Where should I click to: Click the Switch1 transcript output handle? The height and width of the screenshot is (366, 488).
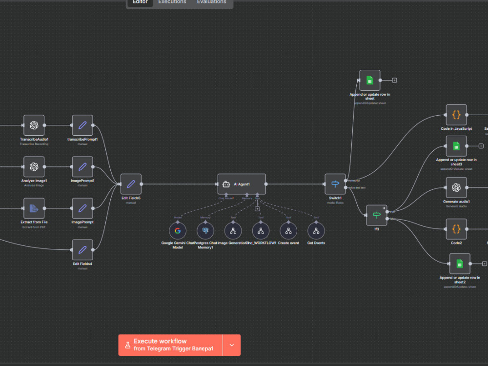click(346, 181)
